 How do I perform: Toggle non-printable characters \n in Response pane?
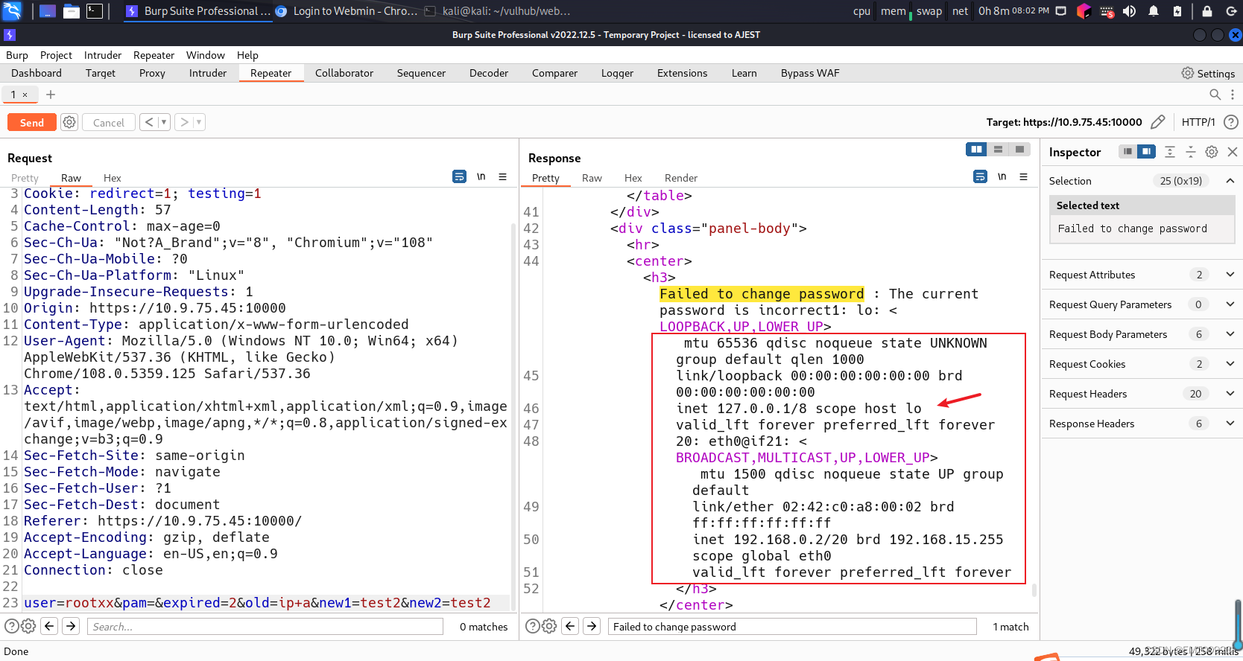tap(1002, 176)
